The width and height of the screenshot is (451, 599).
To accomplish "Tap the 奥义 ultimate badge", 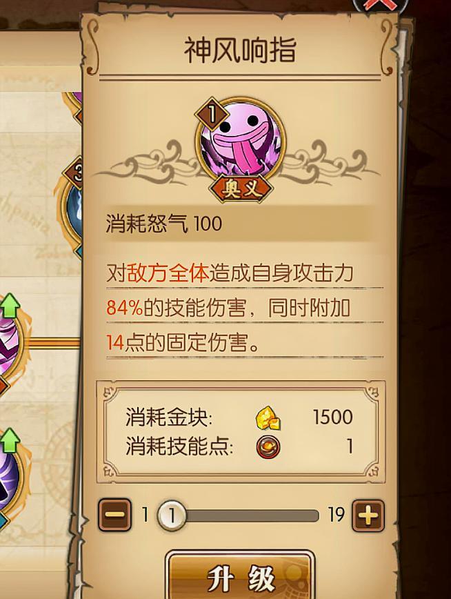I will (x=241, y=188).
